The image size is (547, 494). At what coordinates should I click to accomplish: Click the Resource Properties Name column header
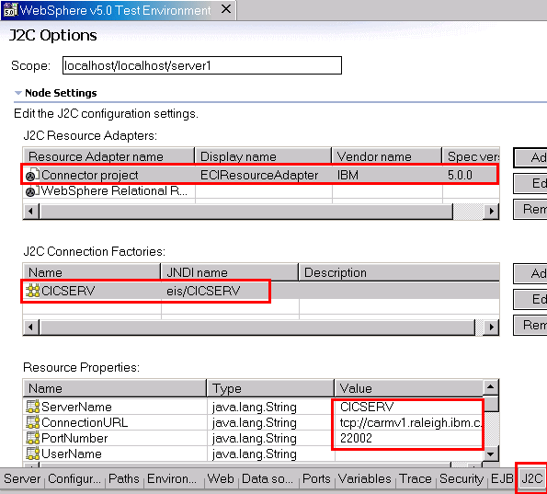(x=114, y=388)
